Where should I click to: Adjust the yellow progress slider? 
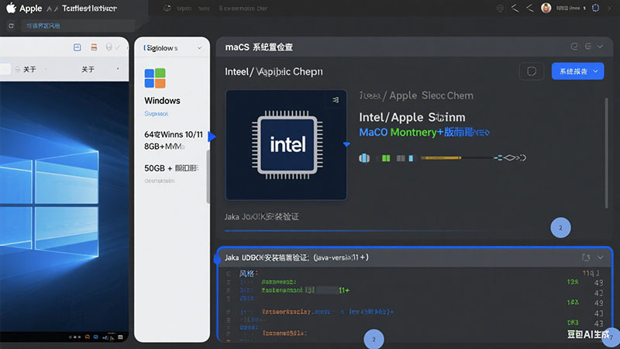441,158
